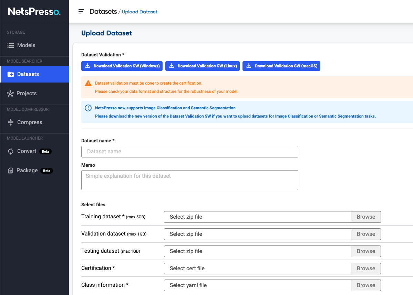Click the 'Upload Dataset' page heading
Screen dimensions: 413x295
106,33
